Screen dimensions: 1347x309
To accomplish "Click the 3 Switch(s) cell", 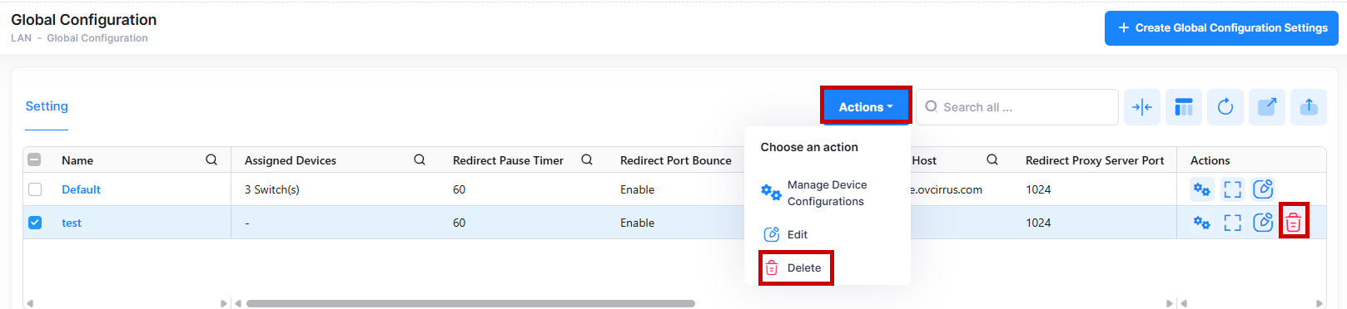I will (272, 189).
